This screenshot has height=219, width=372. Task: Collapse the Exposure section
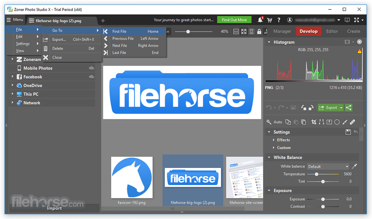[269, 191]
